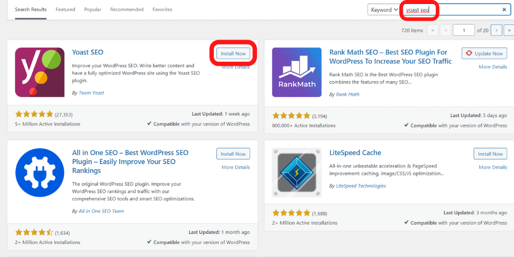Update Rank Math SEO plugin now

click(x=484, y=53)
